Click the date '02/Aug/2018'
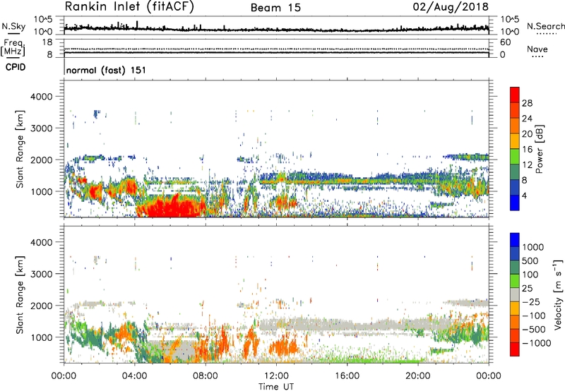This screenshot has height=391, width=565. click(x=451, y=7)
